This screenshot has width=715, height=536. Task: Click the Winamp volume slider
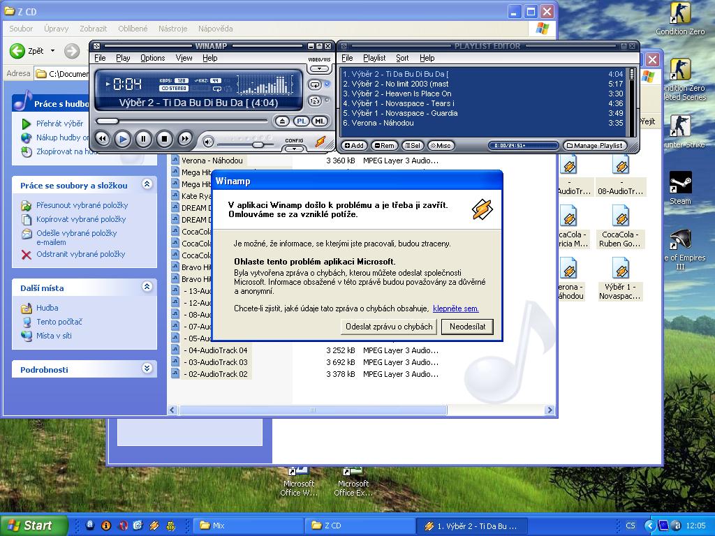click(x=258, y=144)
